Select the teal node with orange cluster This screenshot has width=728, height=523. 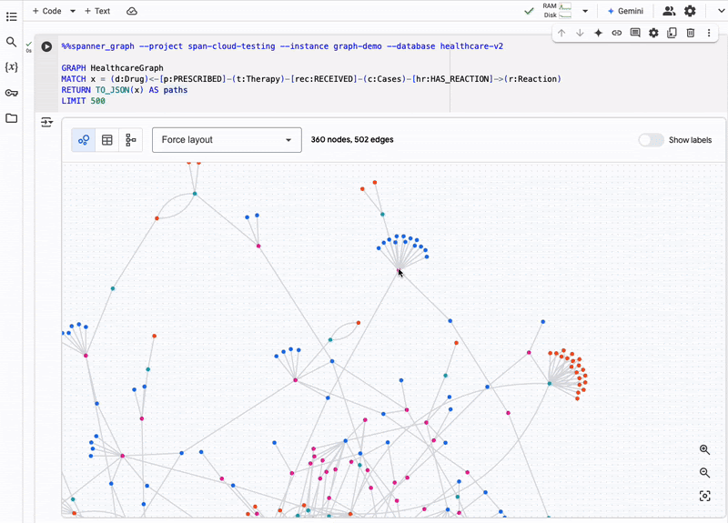550,383
